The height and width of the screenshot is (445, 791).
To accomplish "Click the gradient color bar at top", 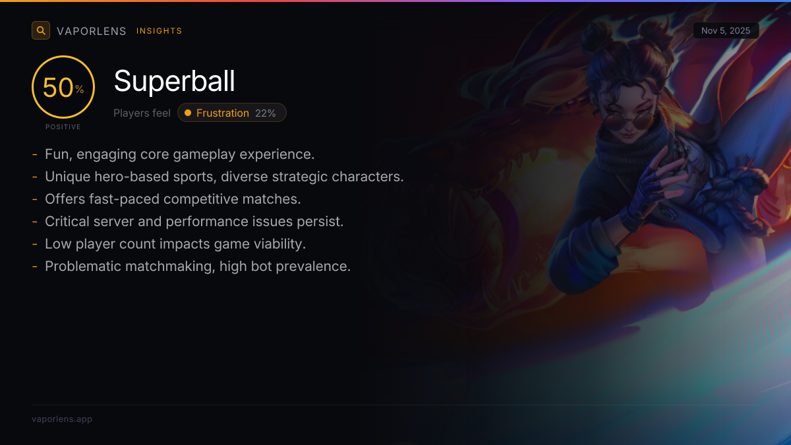I will pos(395,1).
